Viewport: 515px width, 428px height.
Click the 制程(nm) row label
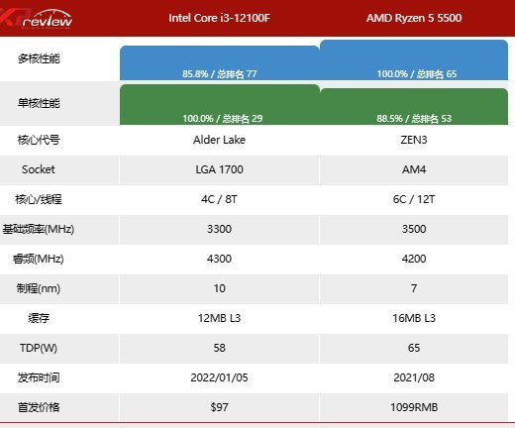pyautogui.click(x=39, y=288)
